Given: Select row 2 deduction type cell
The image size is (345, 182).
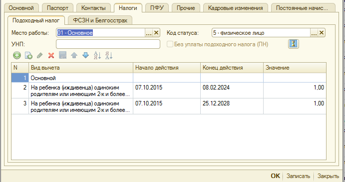Looking at the screenshot, I should pyautogui.click(x=81, y=91).
